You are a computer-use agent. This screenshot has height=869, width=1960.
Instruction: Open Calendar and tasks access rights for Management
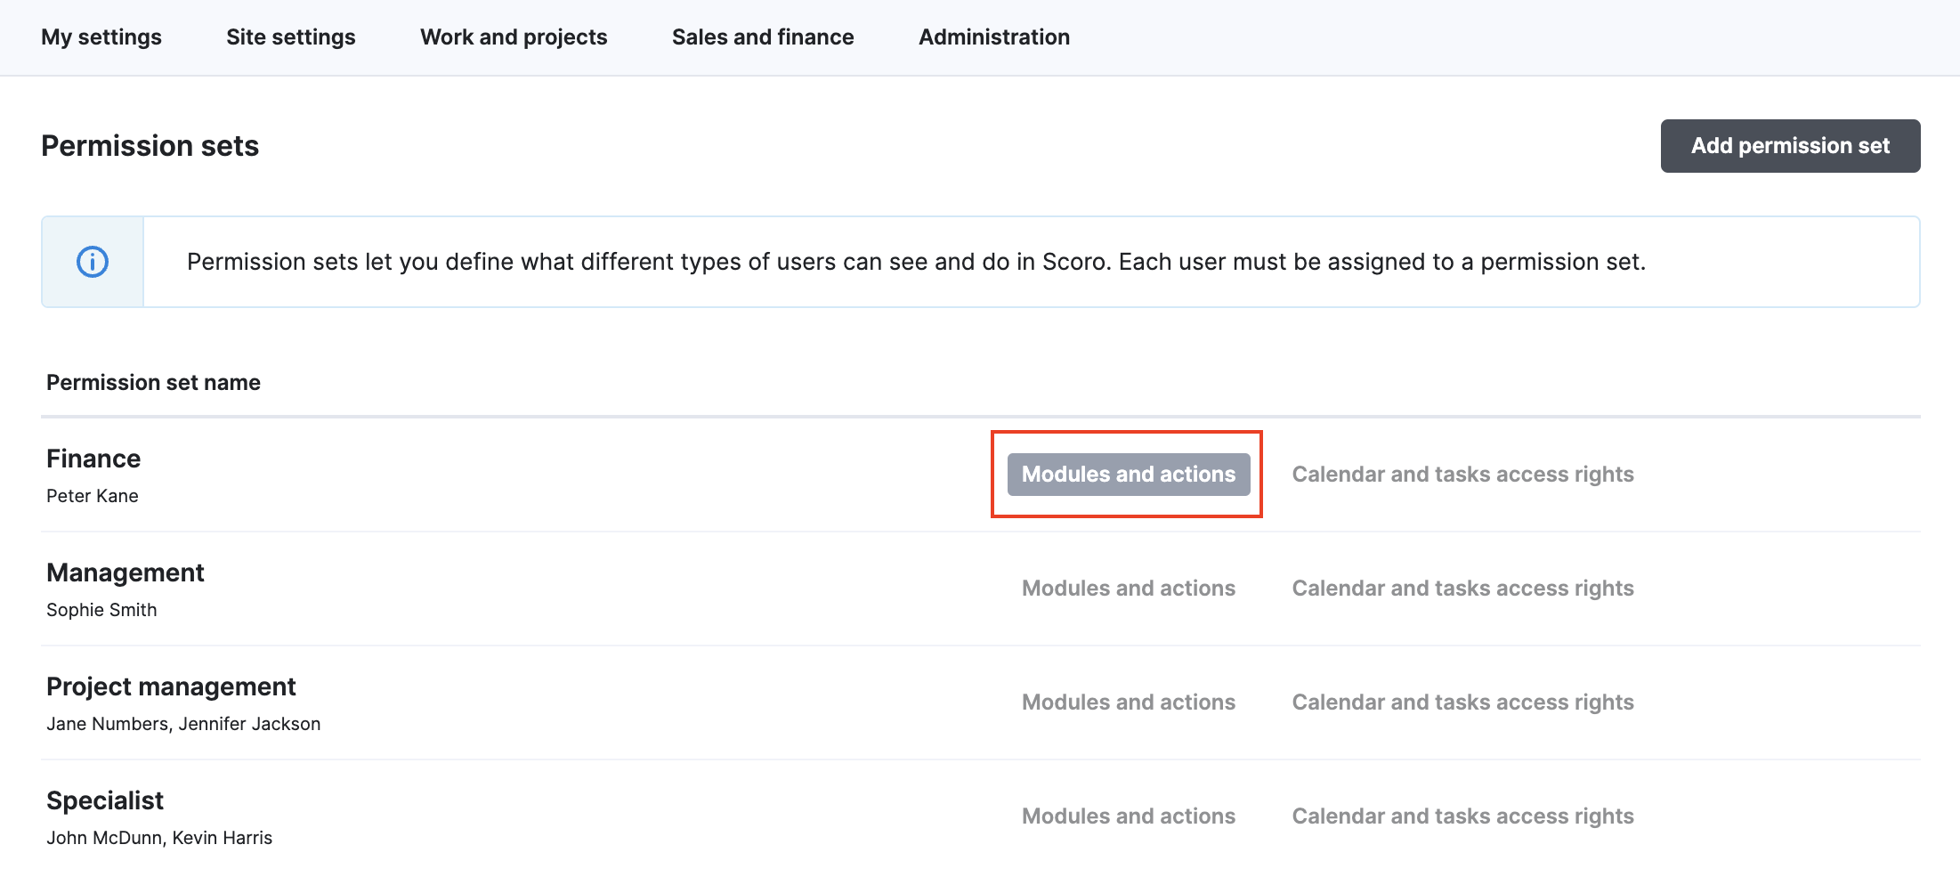1462,589
